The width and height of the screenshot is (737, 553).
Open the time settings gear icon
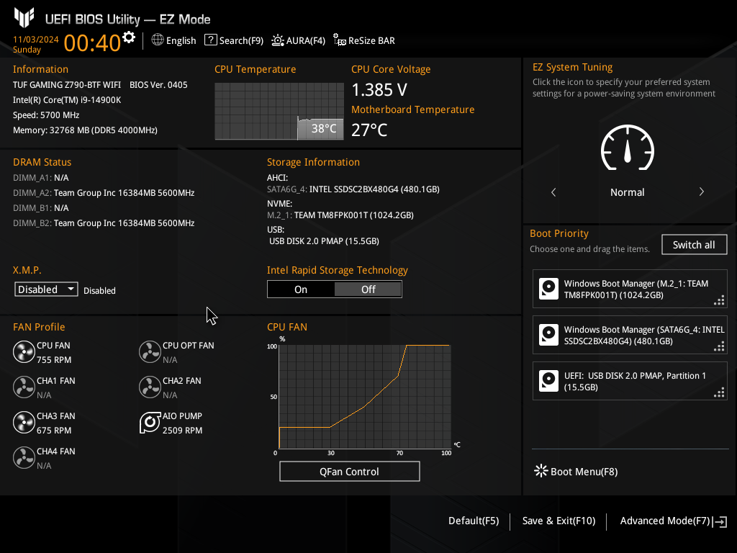pos(129,37)
